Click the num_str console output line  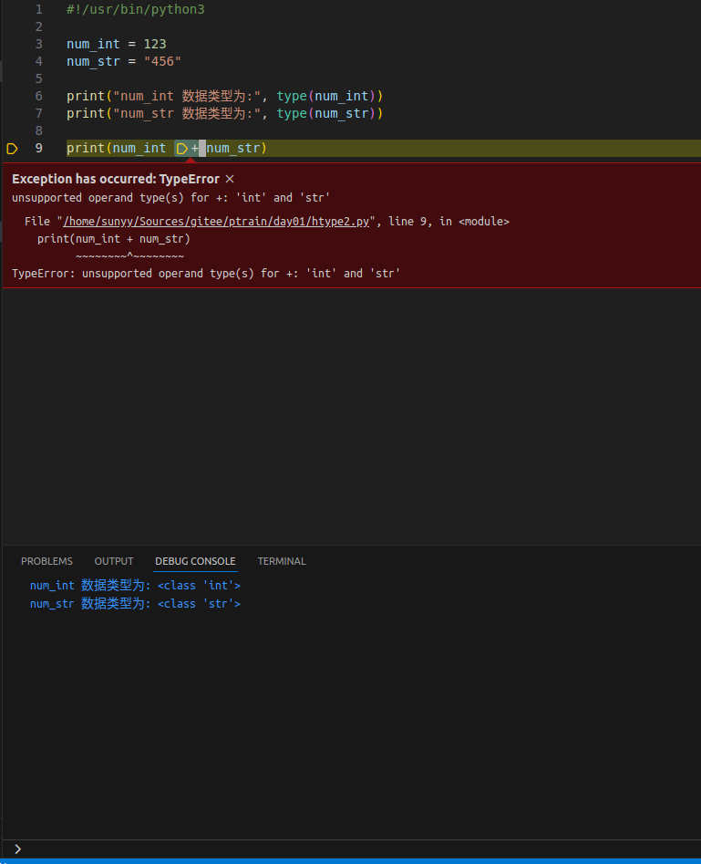click(135, 604)
